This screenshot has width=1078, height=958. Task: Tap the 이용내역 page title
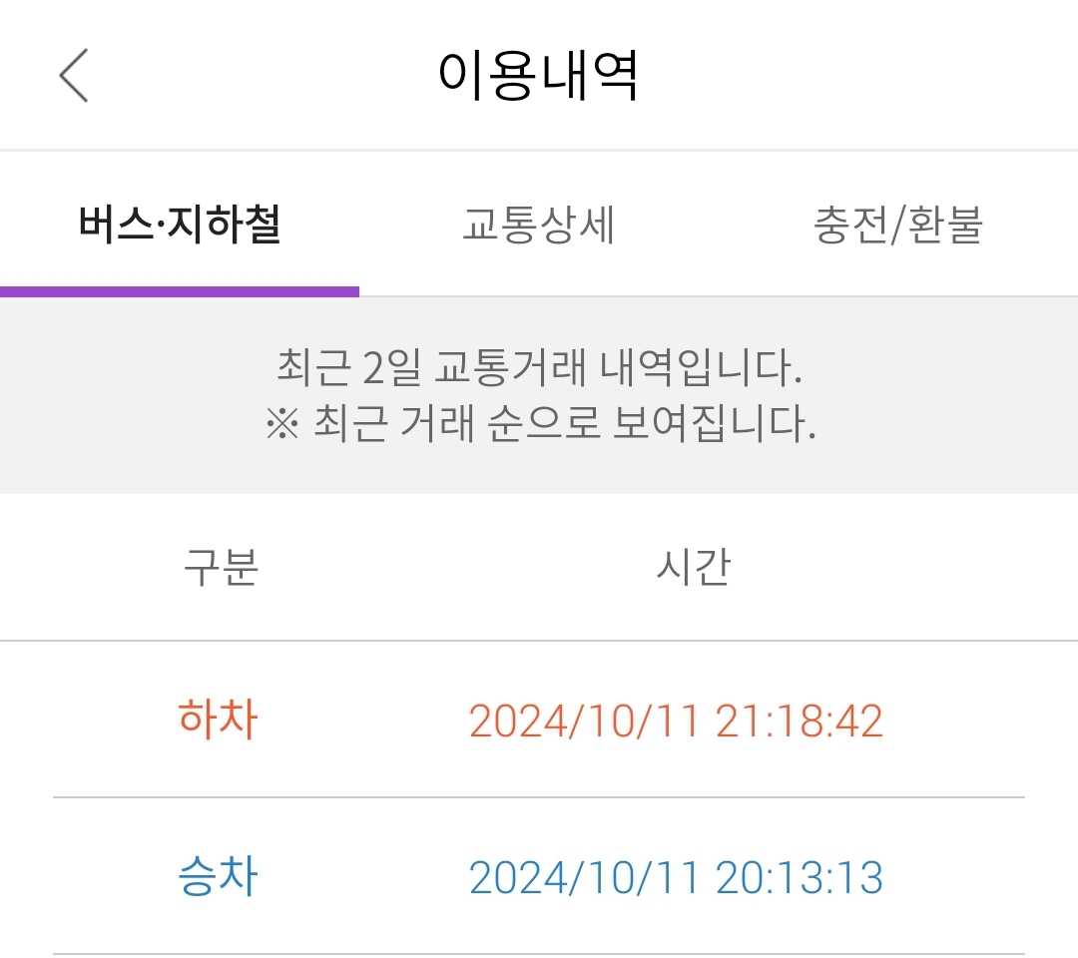[x=539, y=76]
